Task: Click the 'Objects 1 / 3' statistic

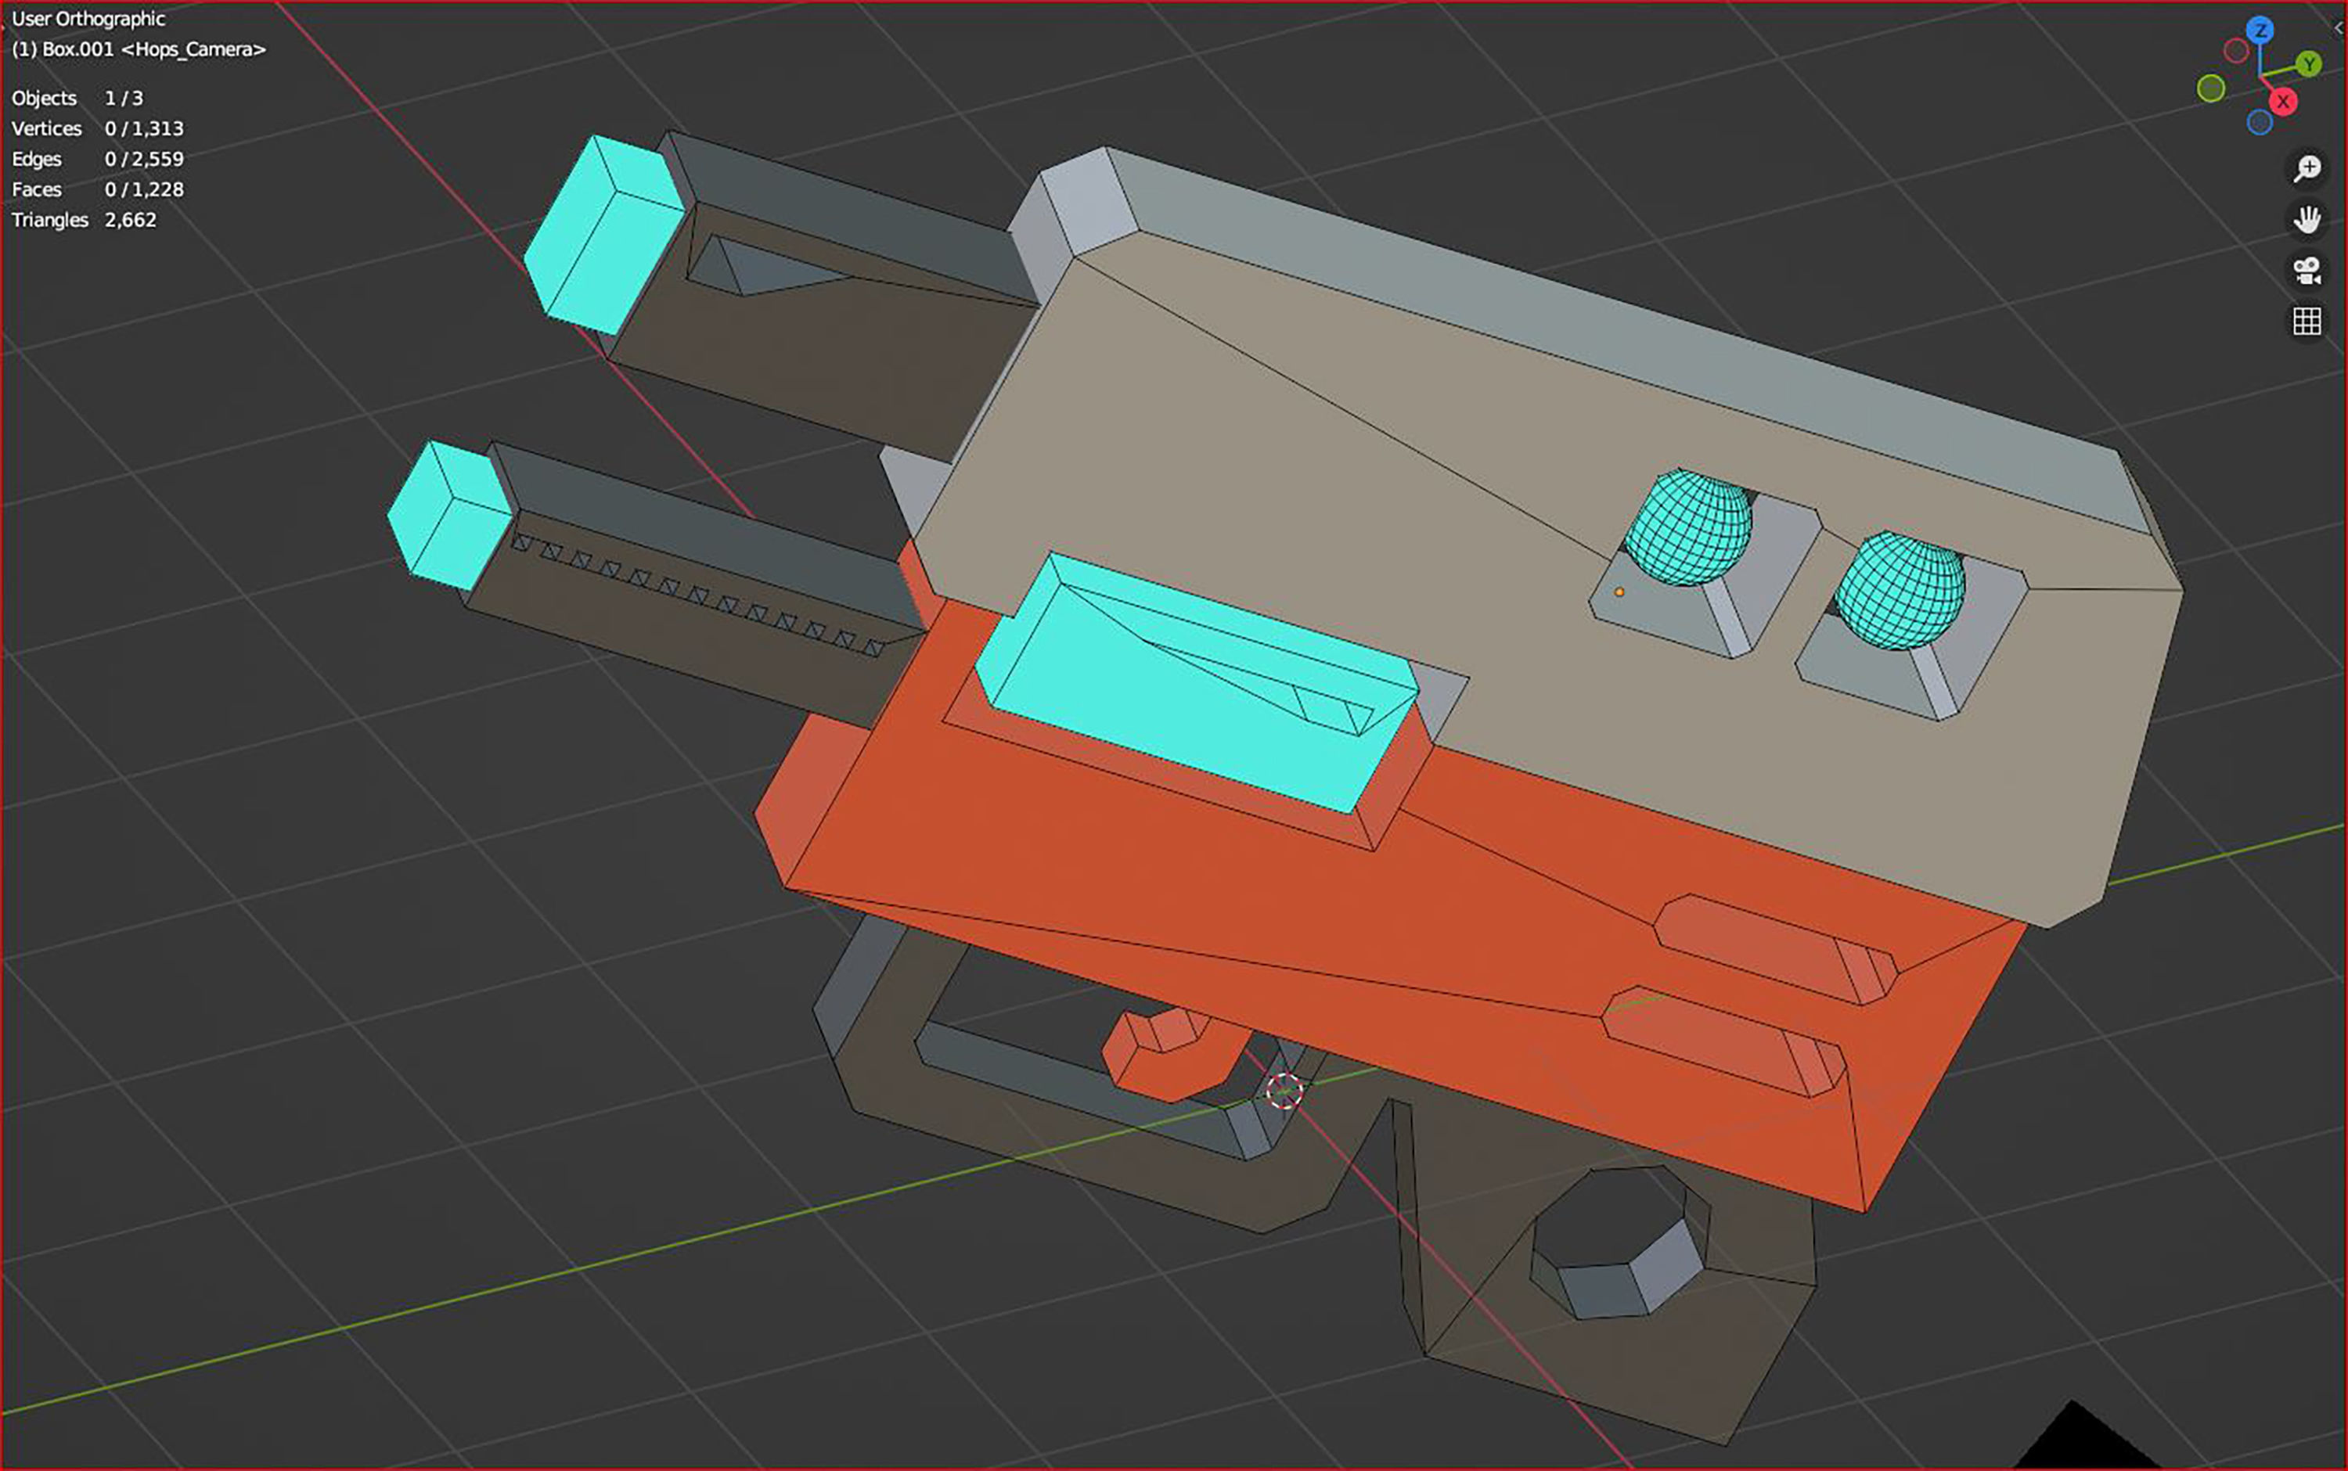Action: (77, 99)
